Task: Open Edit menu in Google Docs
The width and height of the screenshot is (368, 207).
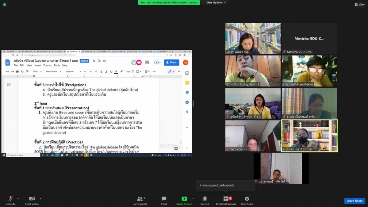Action: click(x=22, y=65)
